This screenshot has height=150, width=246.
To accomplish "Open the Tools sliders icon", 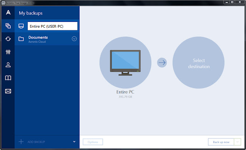I will coord(8,52).
